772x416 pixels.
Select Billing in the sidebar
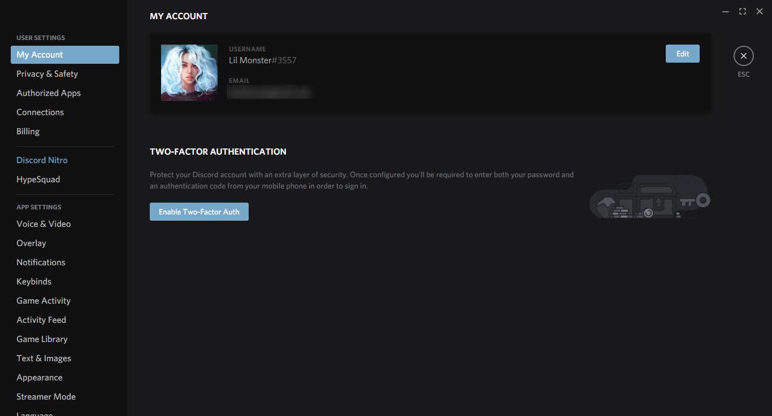tap(65, 132)
